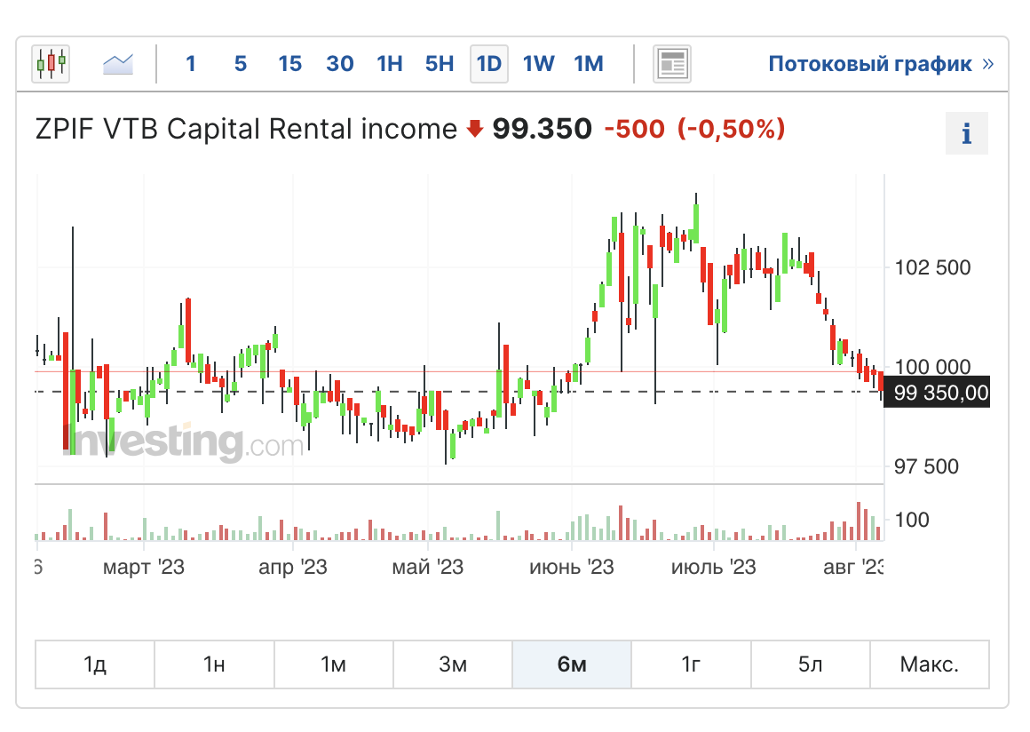This screenshot has width=1030, height=732.
Task: Click the 102 500 price axis label
Action: [x=932, y=267]
